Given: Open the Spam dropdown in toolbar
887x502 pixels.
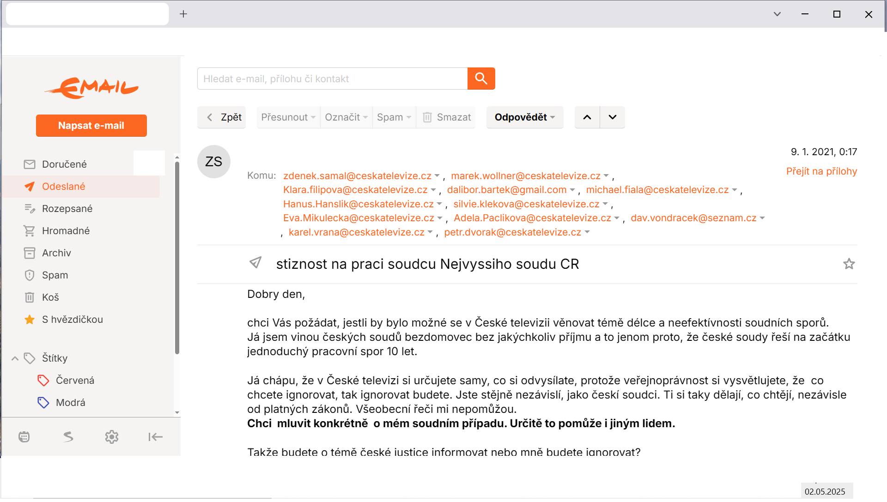Looking at the screenshot, I should pos(394,117).
